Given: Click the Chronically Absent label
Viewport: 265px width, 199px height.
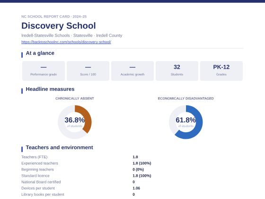Looking at the screenshot, I should tap(75, 99).
